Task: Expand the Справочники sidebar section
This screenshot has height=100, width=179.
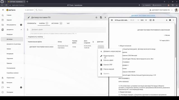Action: tap(21, 78)
